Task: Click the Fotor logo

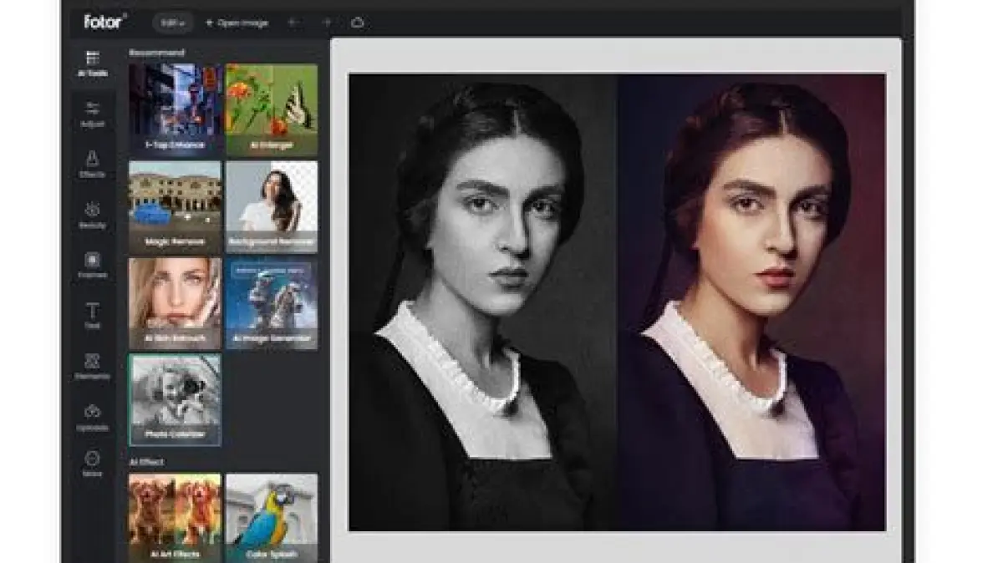Action: (105, 22)
